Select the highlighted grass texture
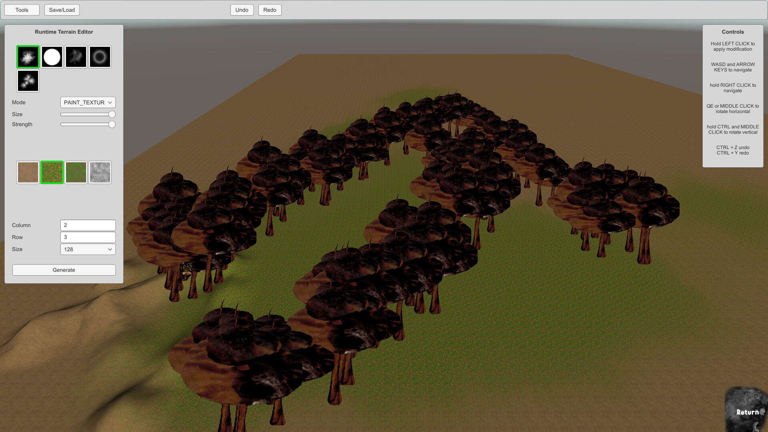This screenshot has height=432, width=768. pyautogui.click(x=52, y=172)
